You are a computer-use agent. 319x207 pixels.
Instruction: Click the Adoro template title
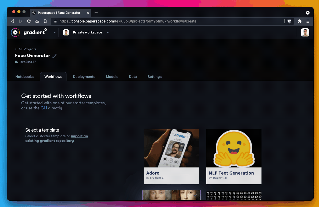(x=153, y=173)
